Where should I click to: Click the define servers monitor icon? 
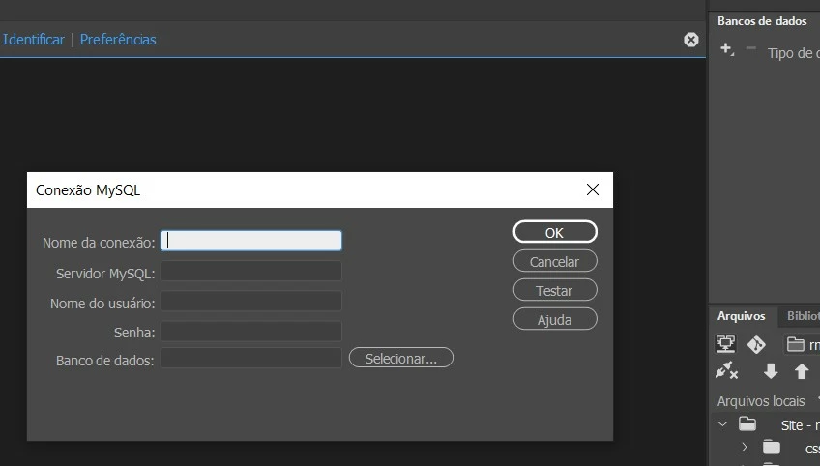tap(725, 344)
